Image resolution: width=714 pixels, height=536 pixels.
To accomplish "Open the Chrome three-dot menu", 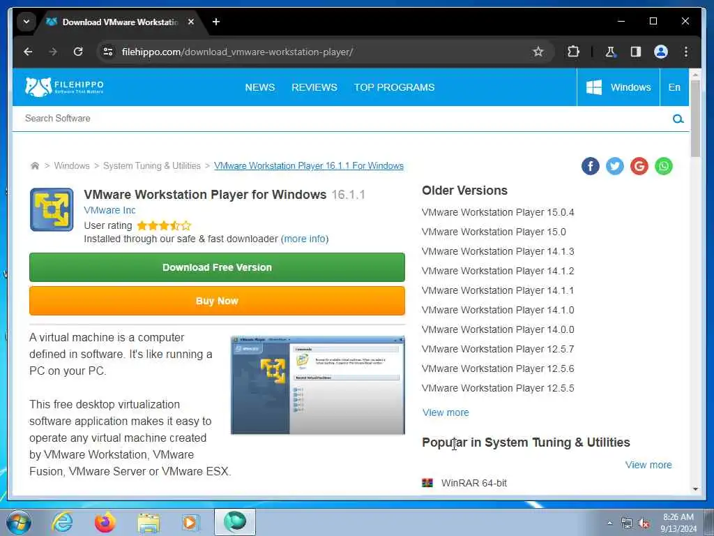I will pos(686,52).
